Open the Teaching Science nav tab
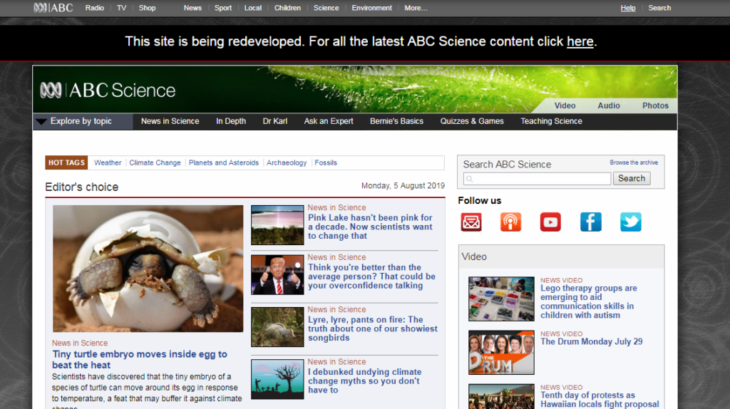The image size is (730, 409). [551, 121]
